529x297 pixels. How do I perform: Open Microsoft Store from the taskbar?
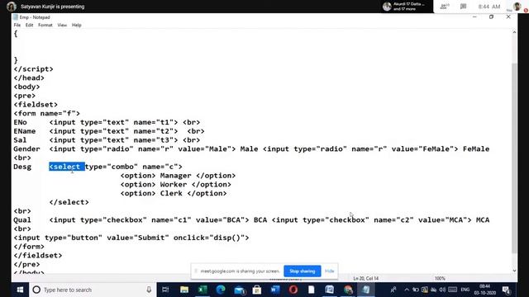[257, 290]
